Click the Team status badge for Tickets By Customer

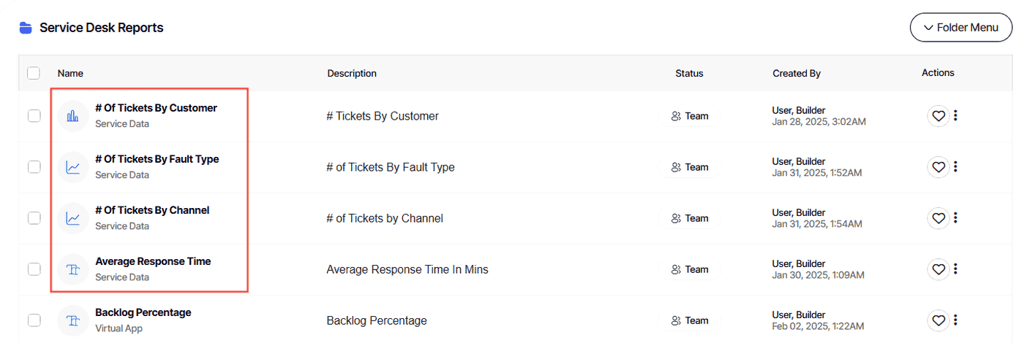[x=690, y=116]
